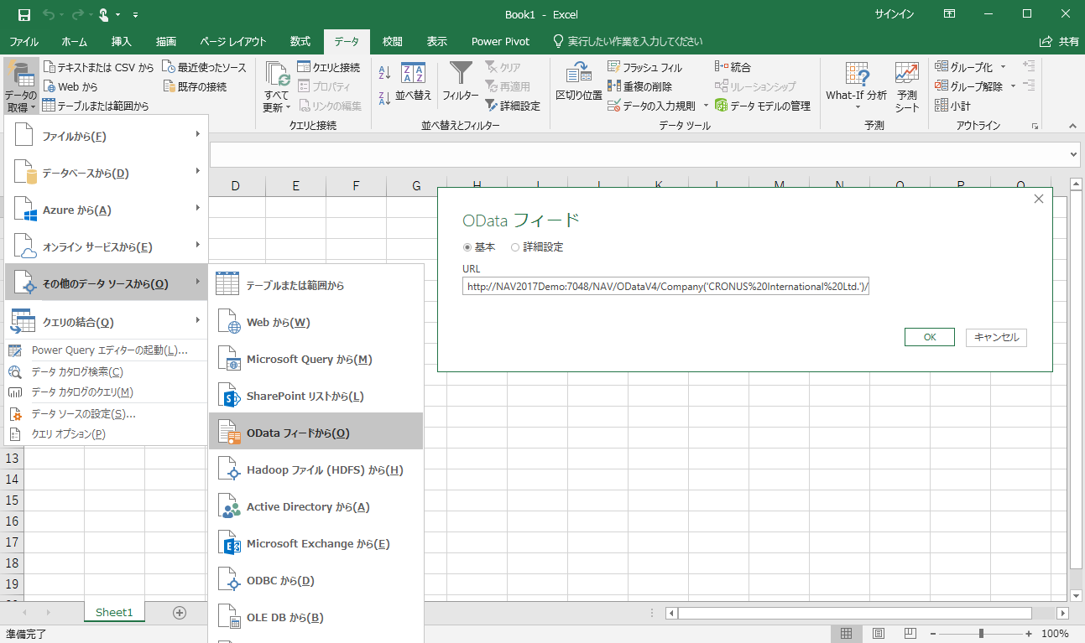Click OK in the OData フィード dialog
Screen dimensions: 1085x643
point(930,337)
